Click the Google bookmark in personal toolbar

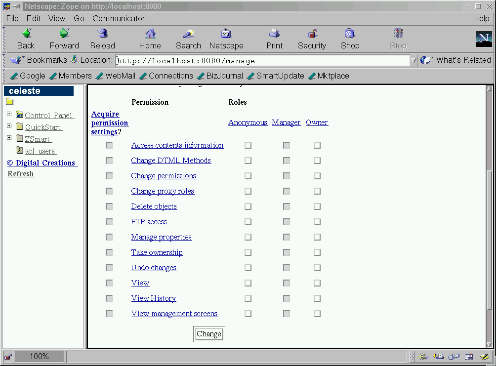click(x=28, y=76)
